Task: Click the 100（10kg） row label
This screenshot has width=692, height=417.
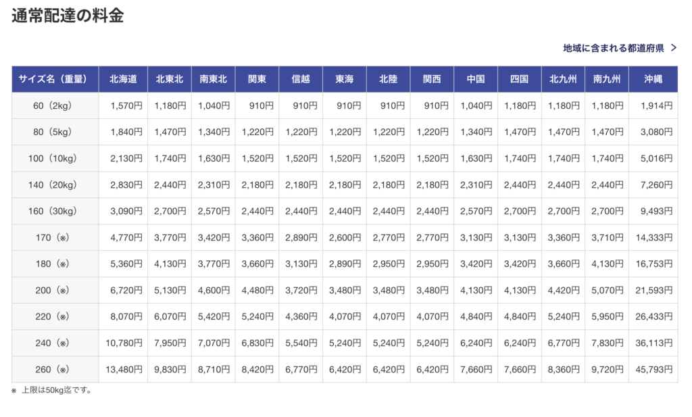Action: tap(55, 158)
